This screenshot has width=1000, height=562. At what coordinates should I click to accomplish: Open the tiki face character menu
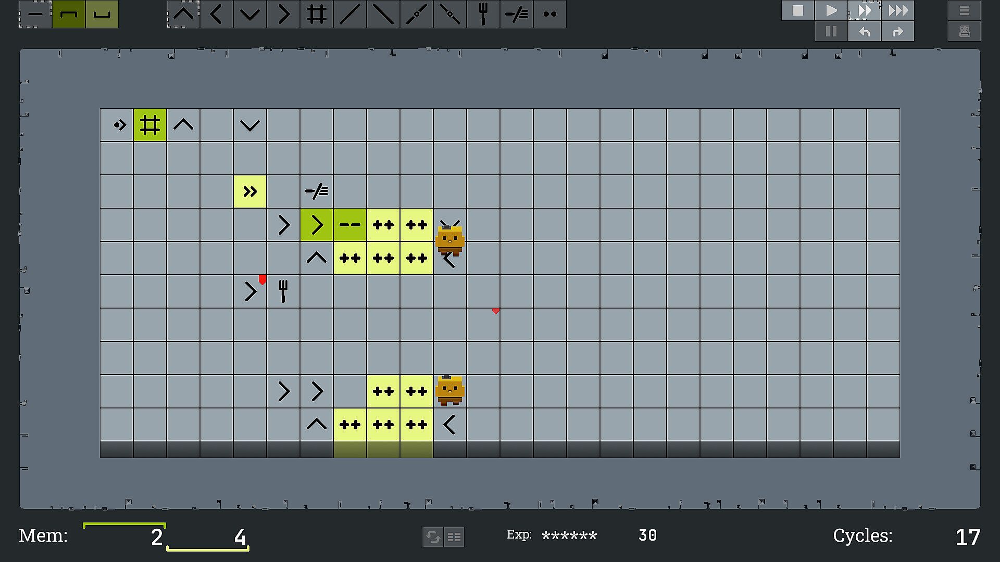pos(965,32)
